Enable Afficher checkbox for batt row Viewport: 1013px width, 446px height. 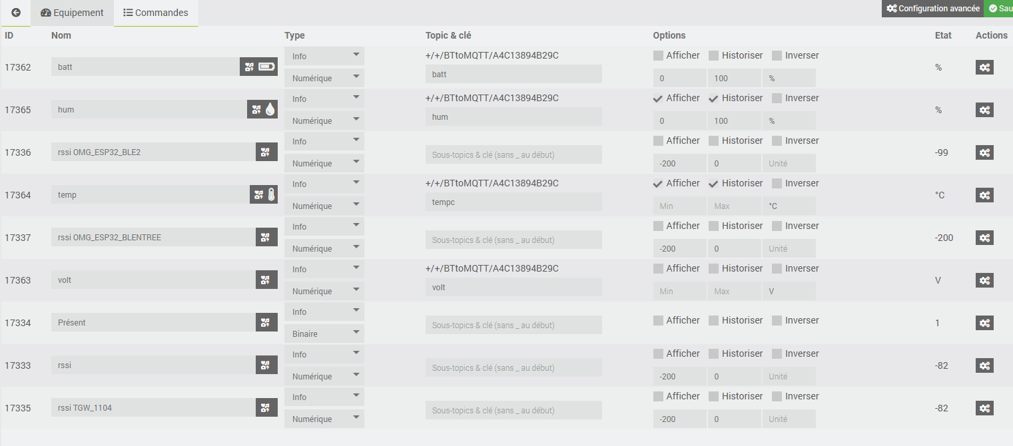coord(658,55)
